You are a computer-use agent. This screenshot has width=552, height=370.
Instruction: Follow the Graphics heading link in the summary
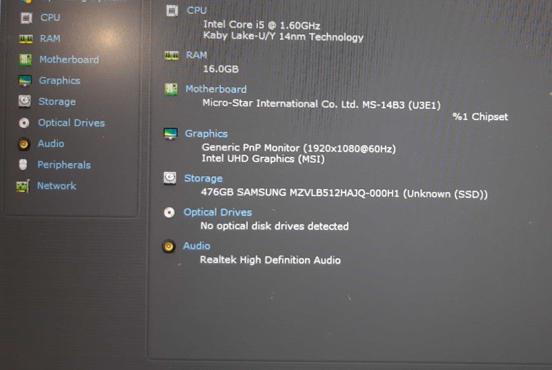(x=206, y=133)
